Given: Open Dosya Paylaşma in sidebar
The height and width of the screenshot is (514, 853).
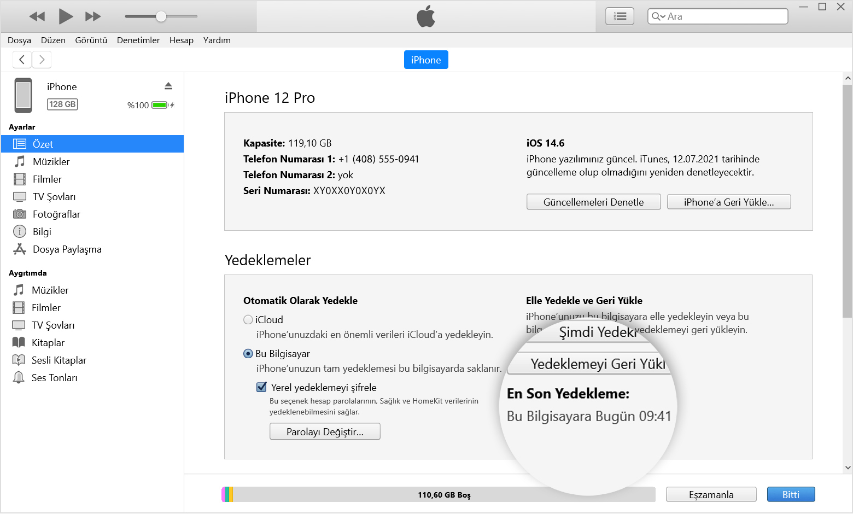Looking at the screenshot, I should (x=67, y=249).
